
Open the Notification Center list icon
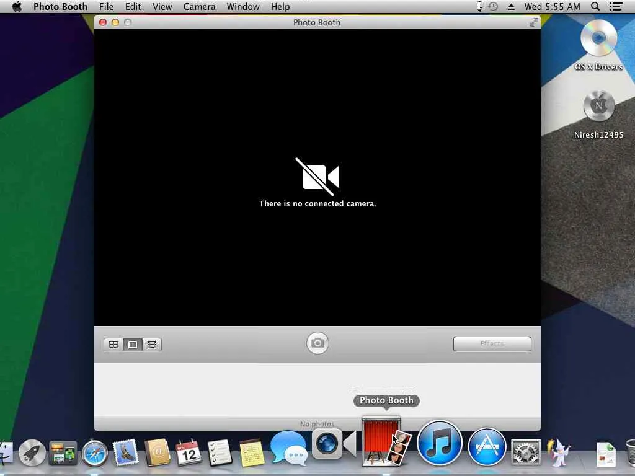pos(616,6)
